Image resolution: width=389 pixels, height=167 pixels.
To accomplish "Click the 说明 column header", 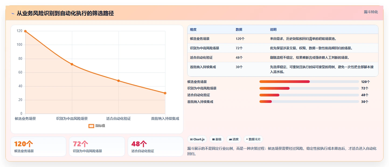I will pyautogui.click(x=273, y=30).
